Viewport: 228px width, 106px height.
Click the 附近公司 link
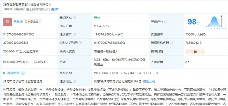149,81
